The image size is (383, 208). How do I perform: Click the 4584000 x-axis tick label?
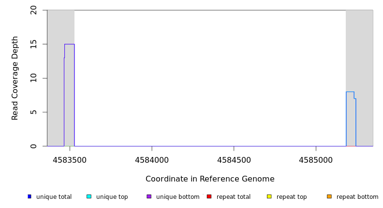(152, 159)
